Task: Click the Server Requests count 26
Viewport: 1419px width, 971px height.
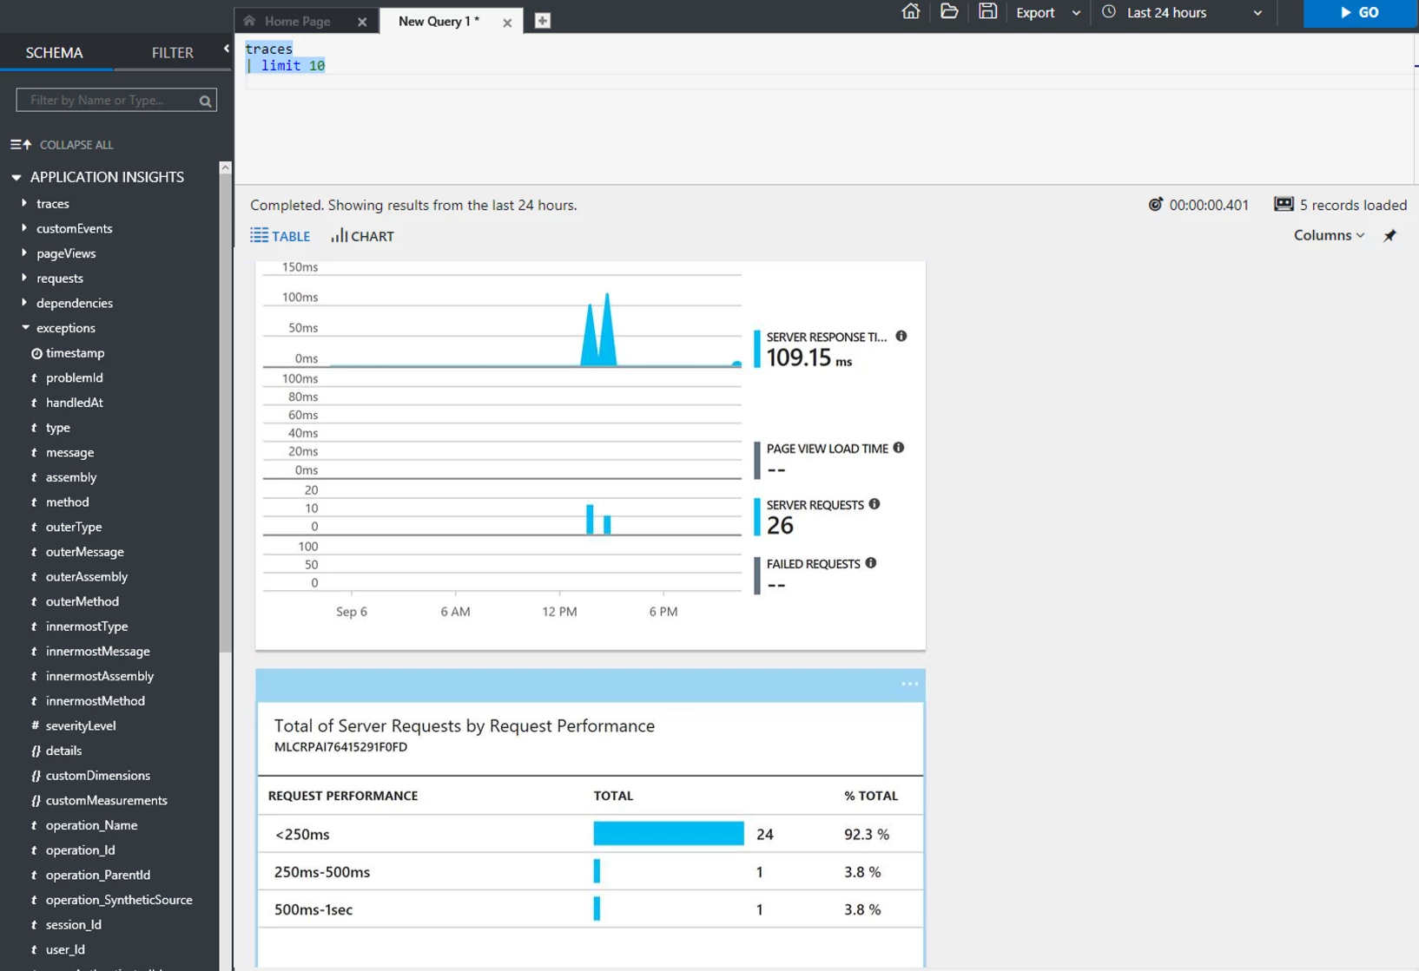Action: tap(780, 525)
